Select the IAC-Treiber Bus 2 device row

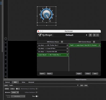click(x=53, y=45)
